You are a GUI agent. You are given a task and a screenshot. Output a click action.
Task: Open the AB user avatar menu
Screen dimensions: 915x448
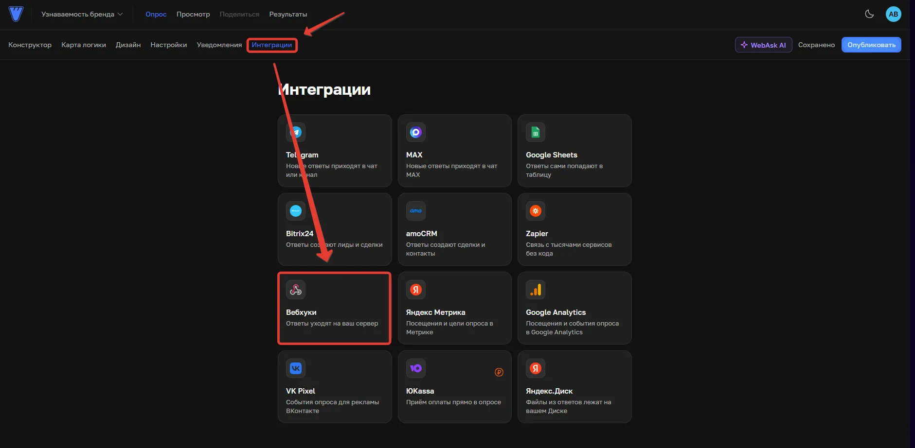(893, 14)
